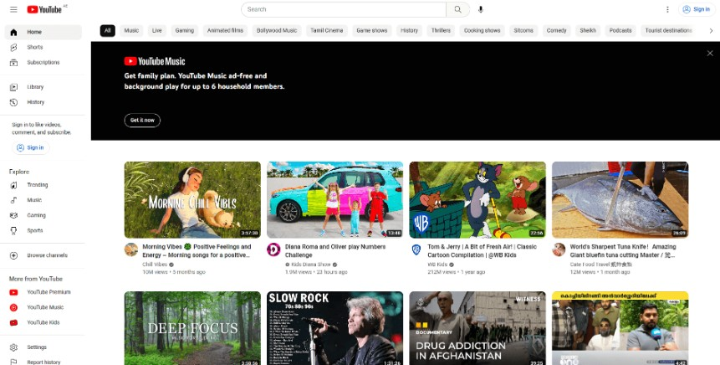Open Tom & Jerry video thumbnail

(x=477, y=199)
